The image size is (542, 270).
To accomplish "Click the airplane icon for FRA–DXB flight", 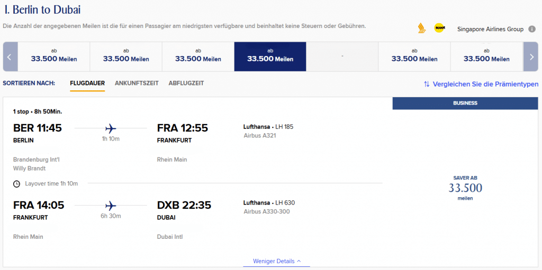I will click(111, 205).
